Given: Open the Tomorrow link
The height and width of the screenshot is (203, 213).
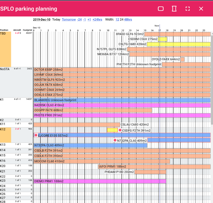Looking at the screenshot, I should point(69,19).
